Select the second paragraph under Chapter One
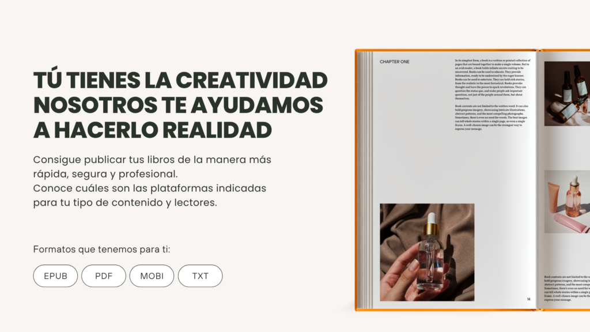The image size is (590, 332). tap(492, 118)
